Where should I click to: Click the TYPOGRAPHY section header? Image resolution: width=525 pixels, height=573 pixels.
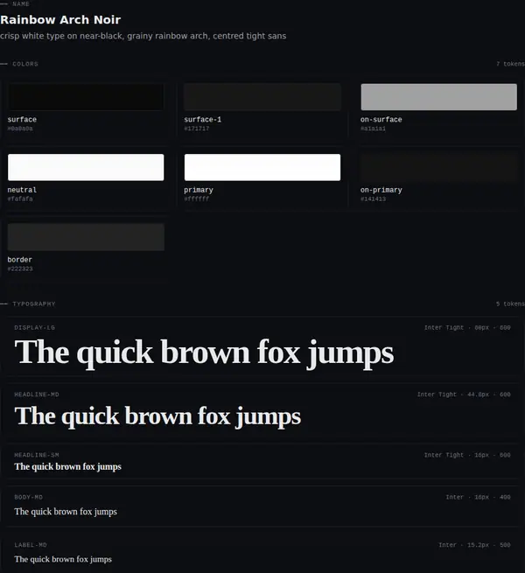[34, 304]
